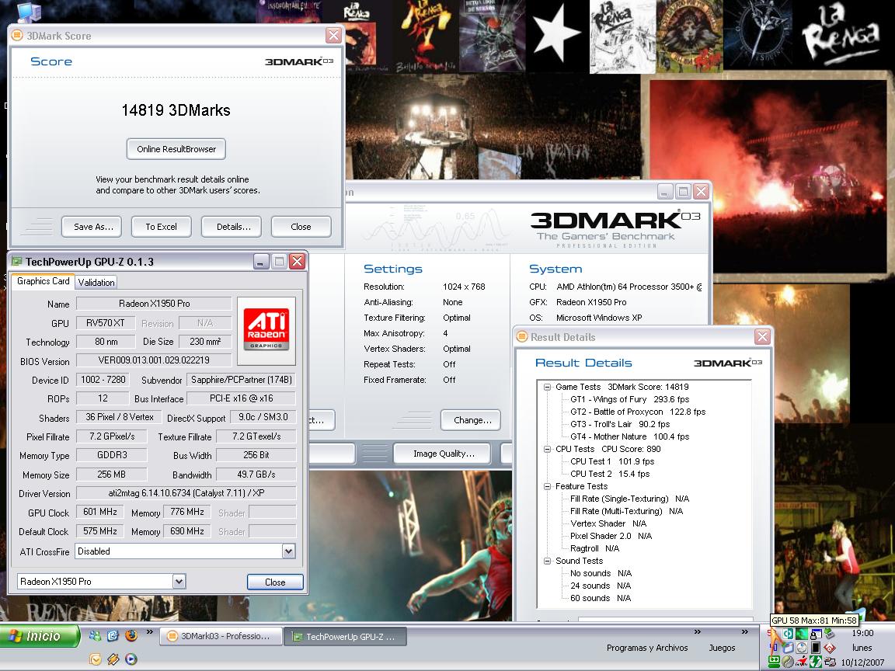
Task: Click Close in 3DMark Score window
Action: click(x=301, y=227)
